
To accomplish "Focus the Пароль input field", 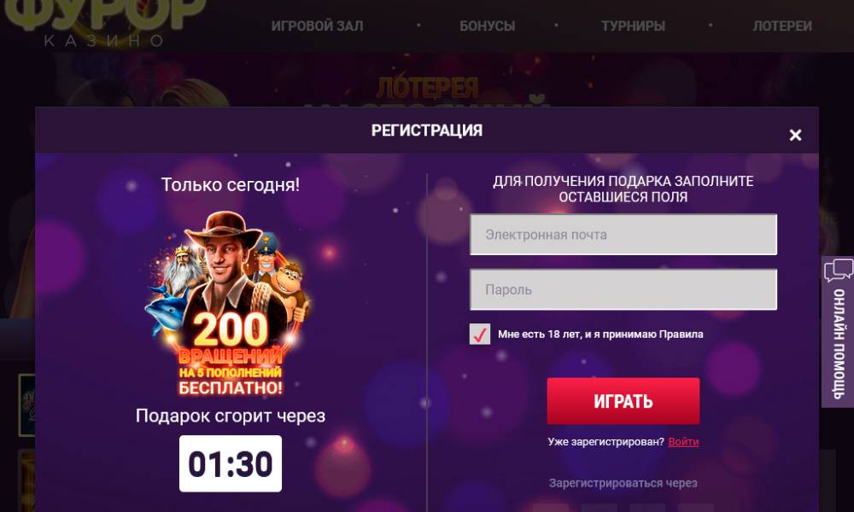I will click(x=623, y=289).
